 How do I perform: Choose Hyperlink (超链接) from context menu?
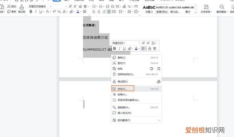click(136, 107)
